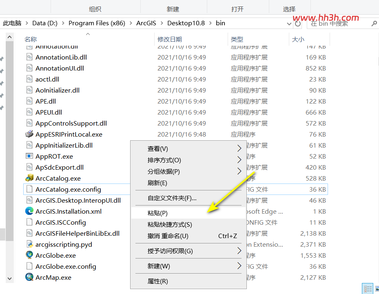Screen dimensions: 379x294
Task: Click the ArcGISFileHelperBinLibEx.dll file icon
Action: 29,233
